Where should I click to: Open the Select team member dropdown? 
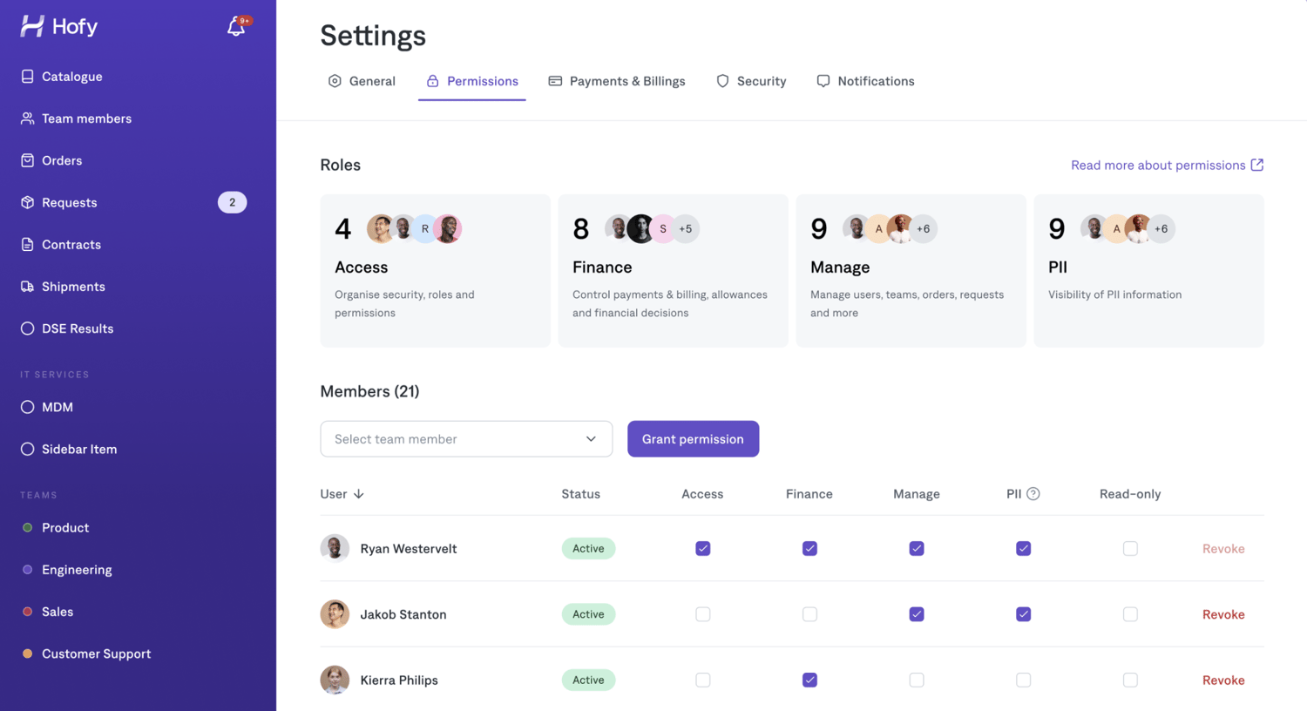[466, 439]
